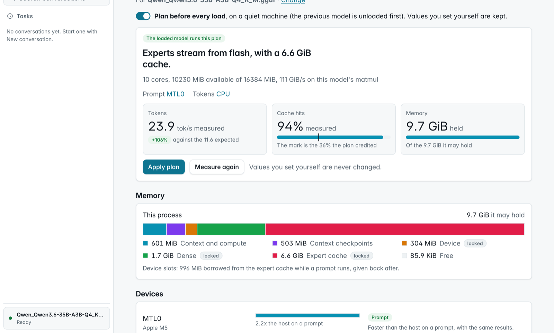
Task: Click the MTL0 device name in Devices
Action: (152, 318)
